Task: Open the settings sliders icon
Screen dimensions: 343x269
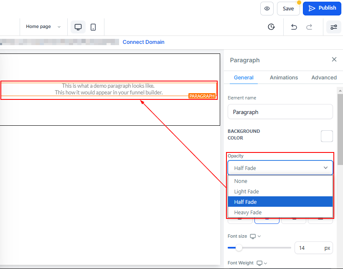Action: tap(333, 27)
